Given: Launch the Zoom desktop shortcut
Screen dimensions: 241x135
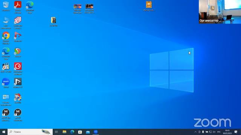Looking at the screenshot, I should 6,82.
